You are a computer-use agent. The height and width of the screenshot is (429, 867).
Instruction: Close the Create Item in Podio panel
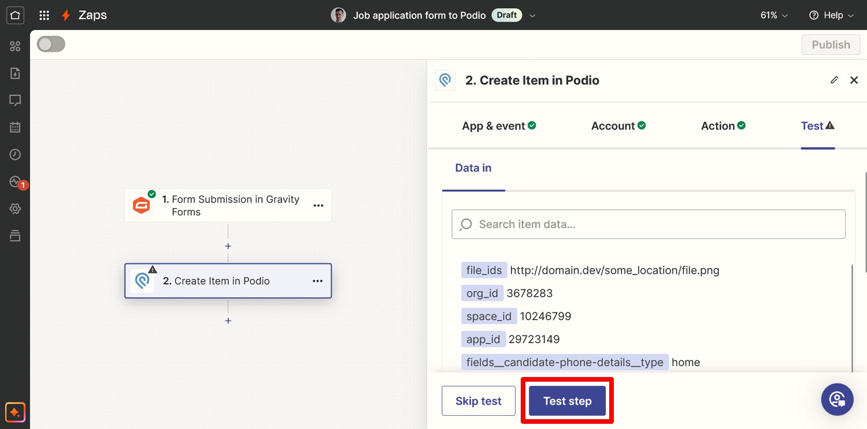[x=854, y=80]
